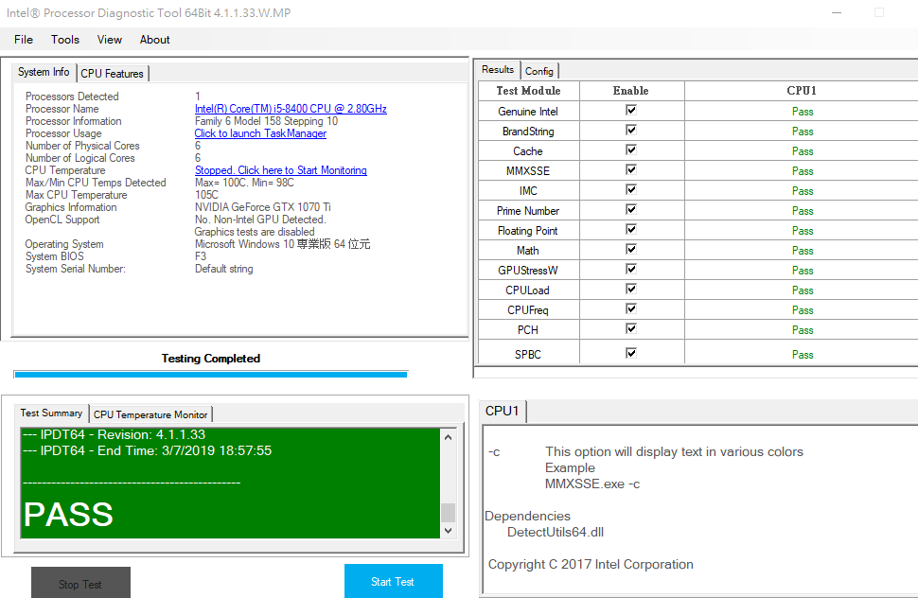Click the Max CPU Temperature value 105C
The image size is (918, 598).
[206, 195]
